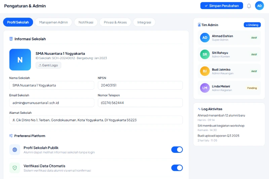Select Ahmad Dahlan's AD avatar in Tim Admin
The height and width of the screenshot is (179, 269).
tap(205, 38)
